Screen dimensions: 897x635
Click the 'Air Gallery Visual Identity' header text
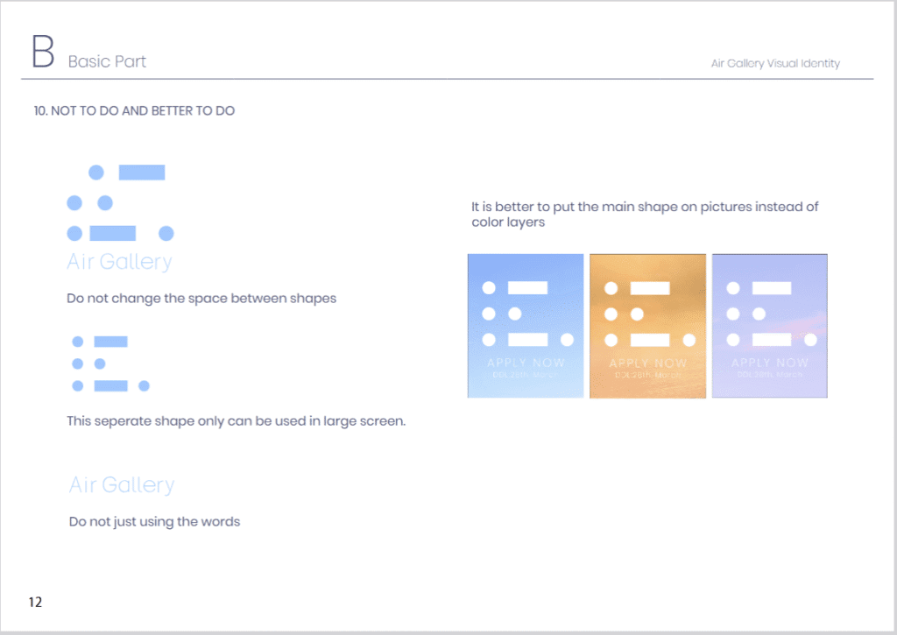(775, 64)
